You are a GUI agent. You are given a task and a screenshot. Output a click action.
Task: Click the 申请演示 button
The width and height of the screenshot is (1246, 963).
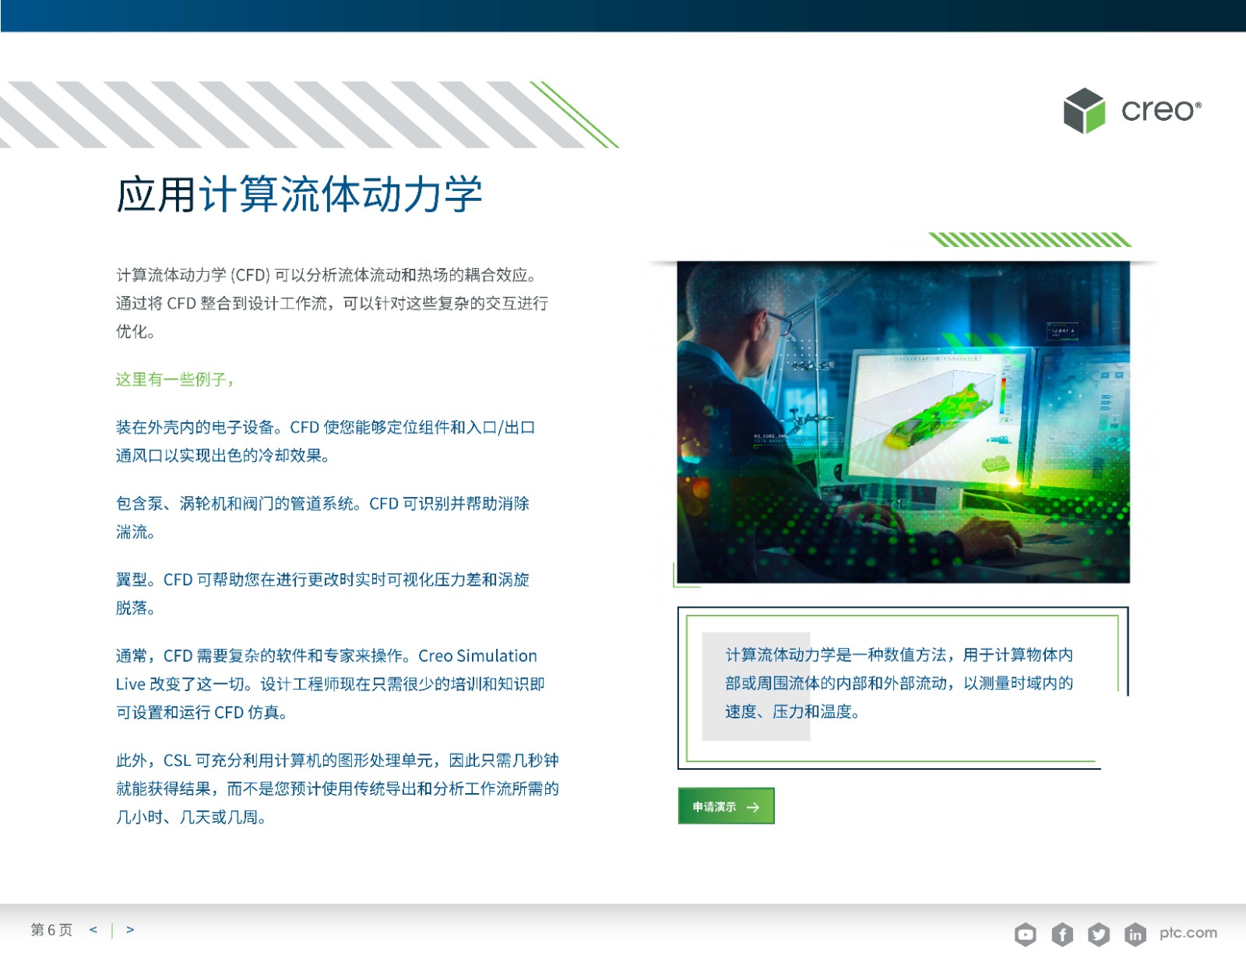coord(726,806)
